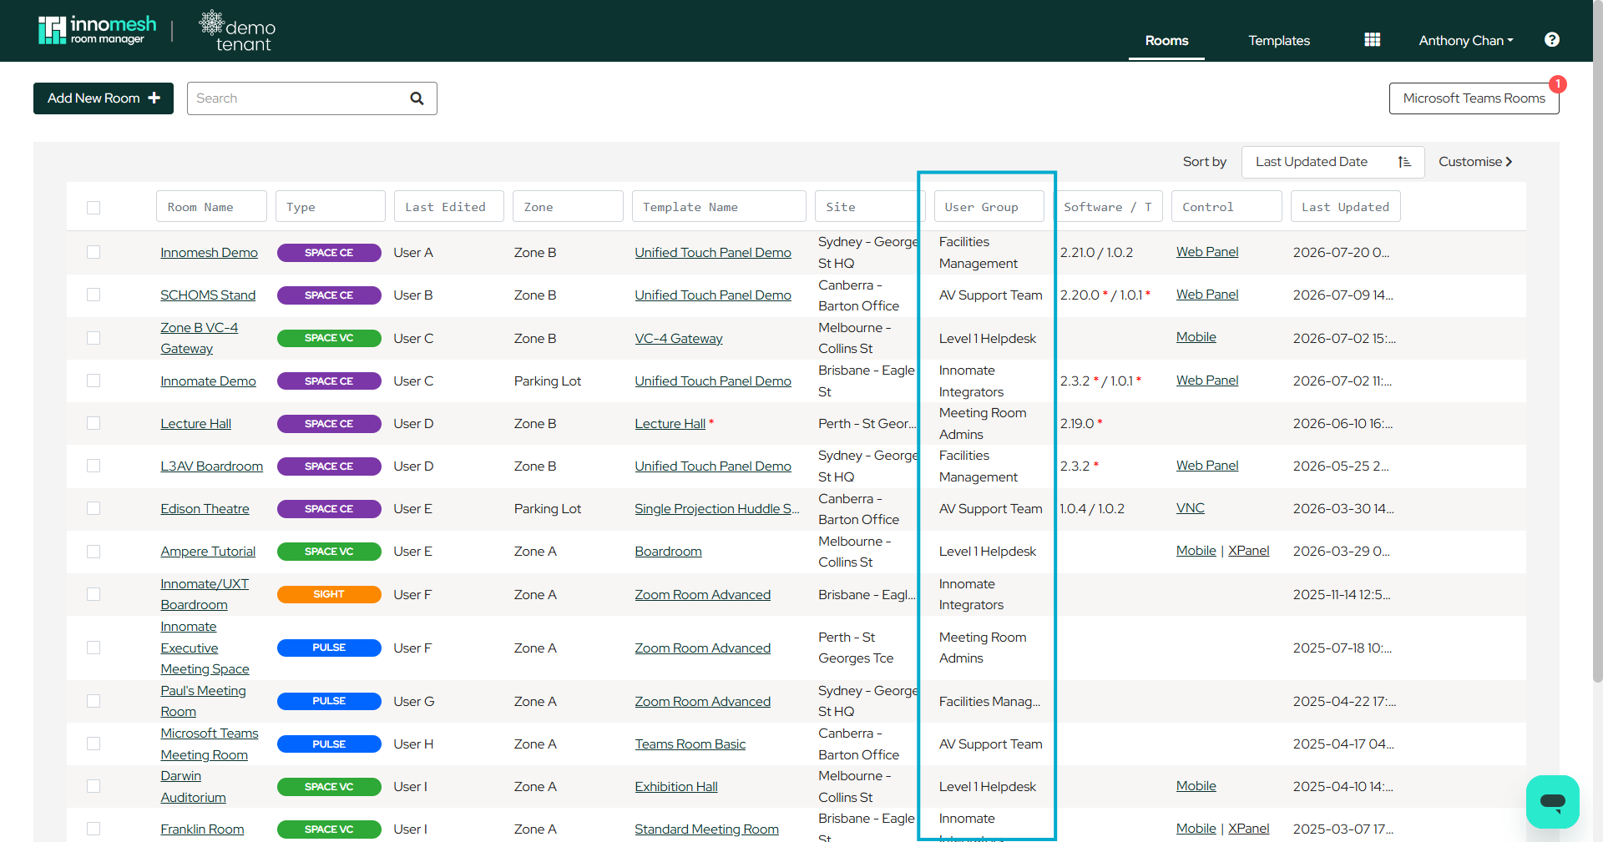Open Mobile link for Darwin Auditorium
Viewport: 1603px width, 842px height.
[1196, 786]
